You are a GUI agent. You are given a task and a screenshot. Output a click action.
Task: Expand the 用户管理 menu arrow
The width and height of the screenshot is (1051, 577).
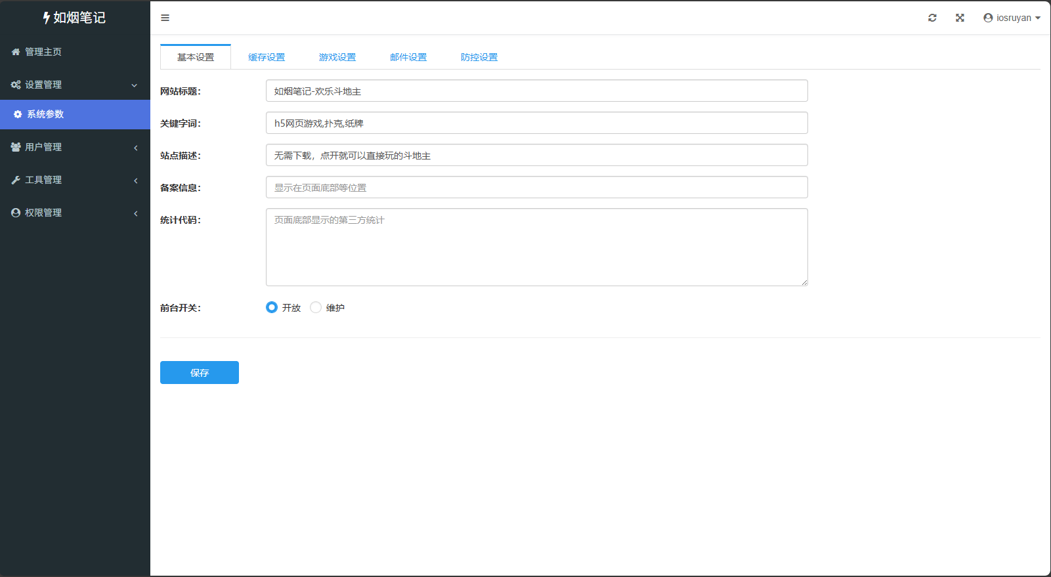click(136, 148)
